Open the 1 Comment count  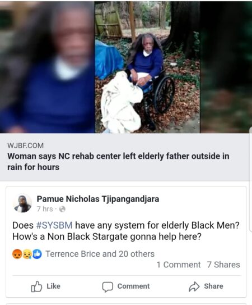(x=179, y=265)
